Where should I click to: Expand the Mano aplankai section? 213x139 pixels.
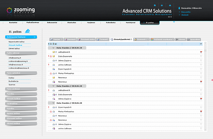pyautogui.click(x=21, y=73)
